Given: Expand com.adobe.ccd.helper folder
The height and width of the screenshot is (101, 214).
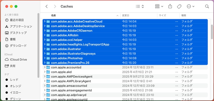Looking at the screenshot, I should click(45, 40).
